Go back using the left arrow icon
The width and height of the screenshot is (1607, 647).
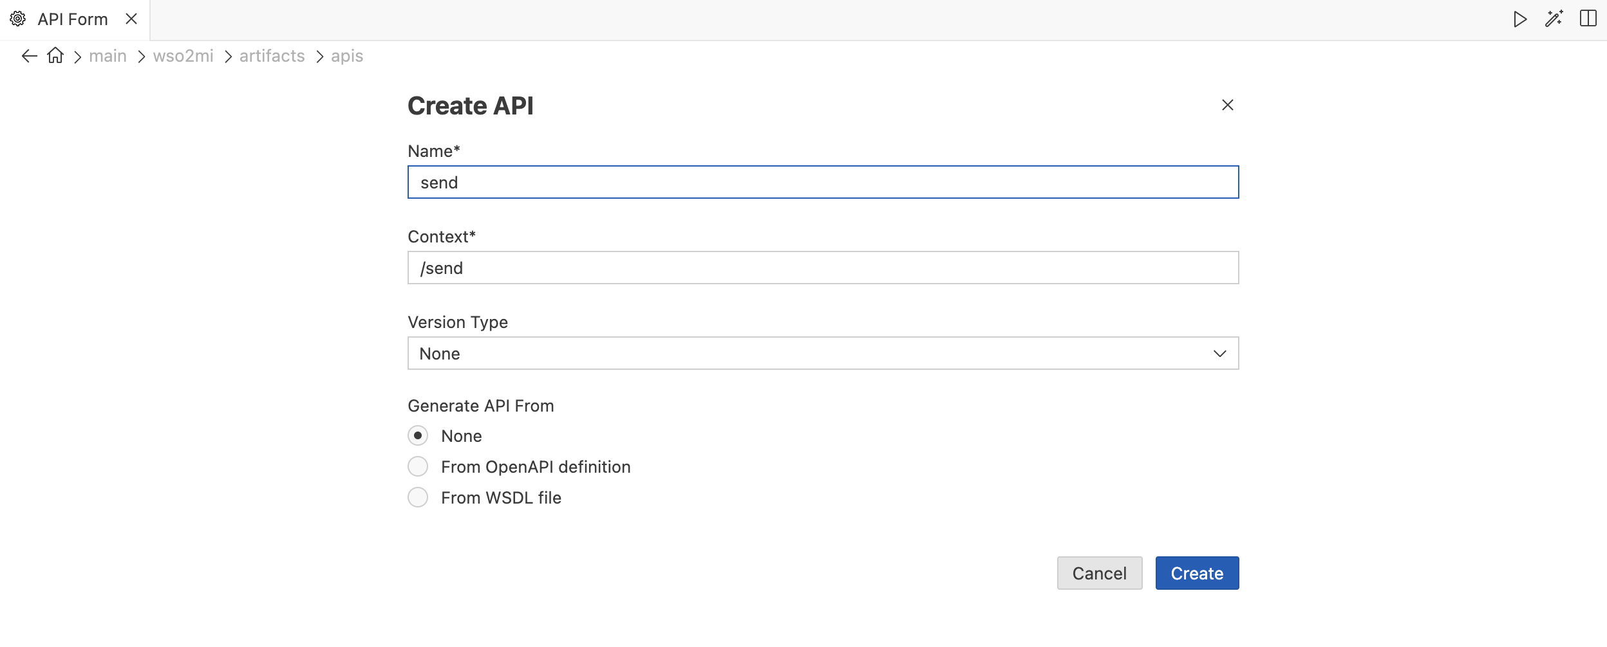(x=30, y=56)
